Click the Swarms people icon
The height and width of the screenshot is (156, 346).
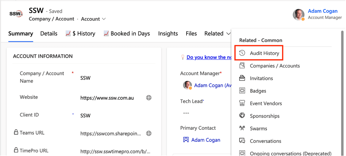coord(242,128)
